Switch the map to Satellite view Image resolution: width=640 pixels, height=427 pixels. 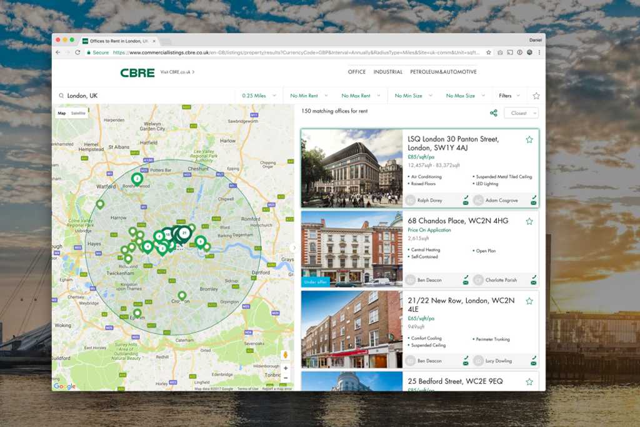coord(78,113)
